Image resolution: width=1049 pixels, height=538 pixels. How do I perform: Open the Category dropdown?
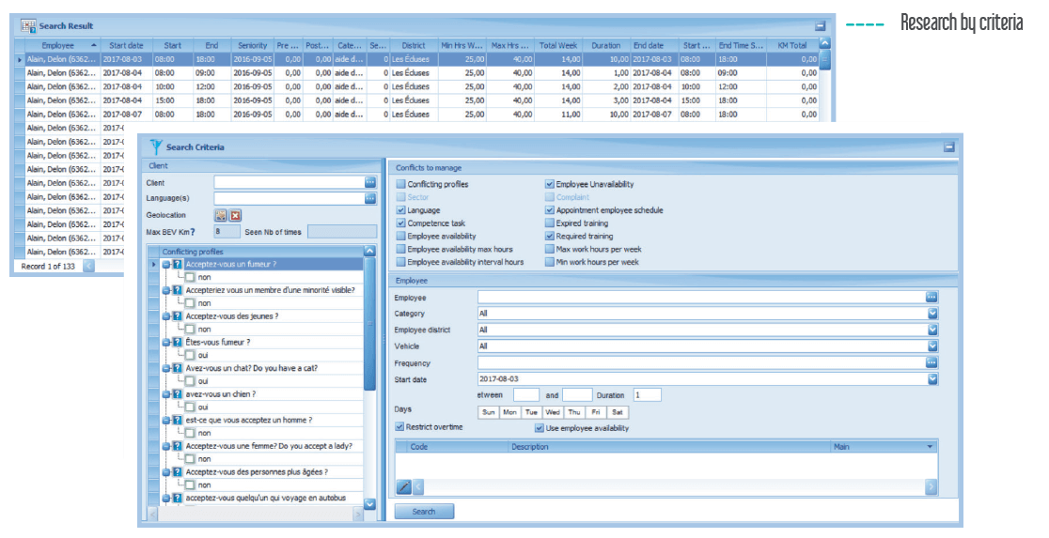tap(932, 313)
